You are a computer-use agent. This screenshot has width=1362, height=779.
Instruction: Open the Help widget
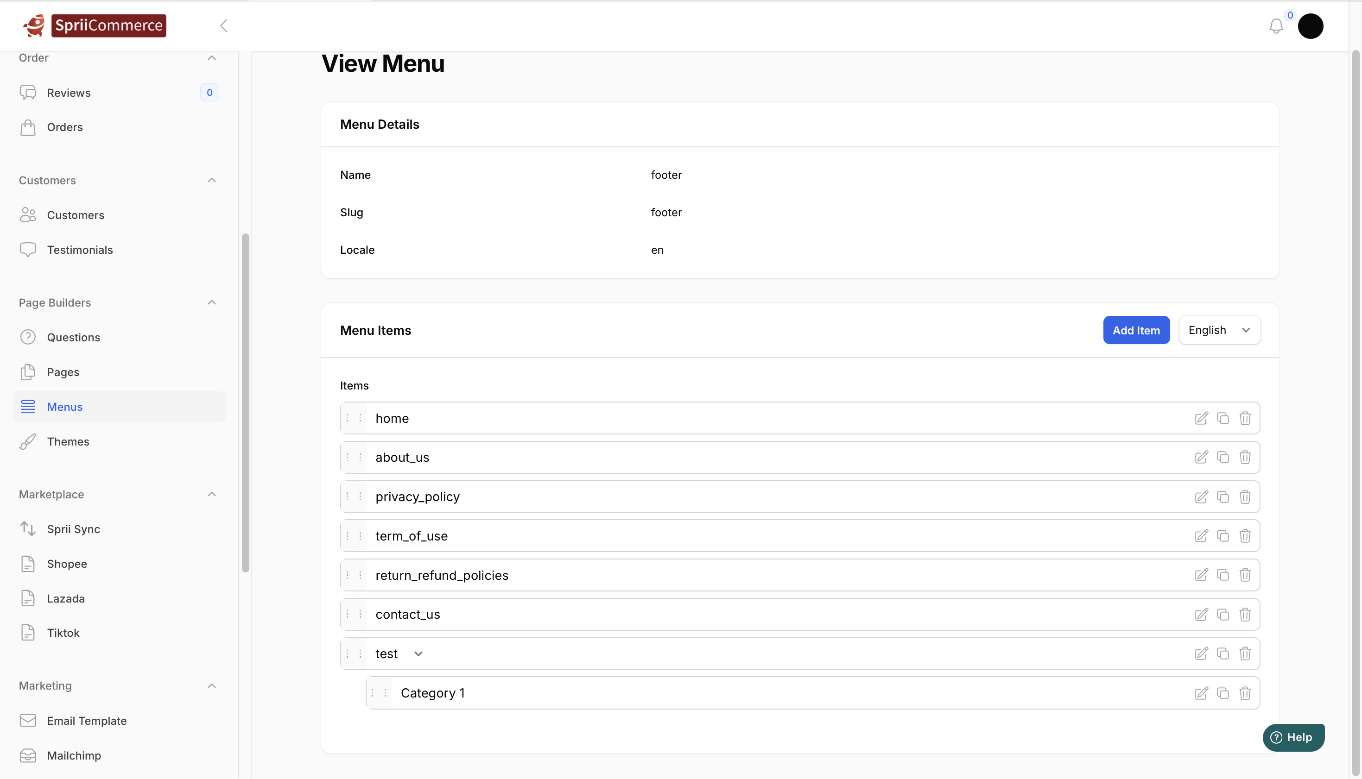1293,737
